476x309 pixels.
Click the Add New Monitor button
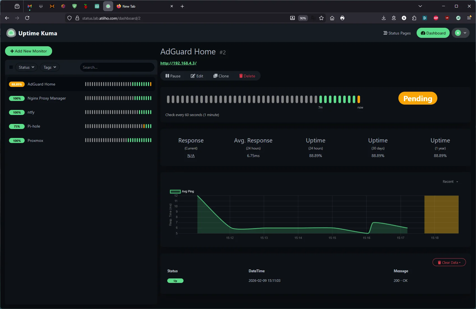tap(28, 51)
